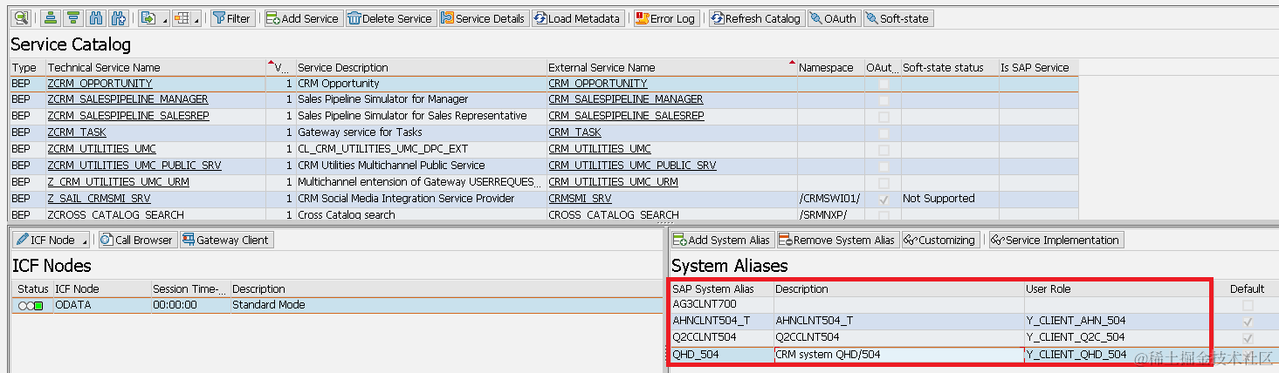This screenshot has height=373, width=1279.
Task: Apply the Filter tool
Action: coord(232,17)
